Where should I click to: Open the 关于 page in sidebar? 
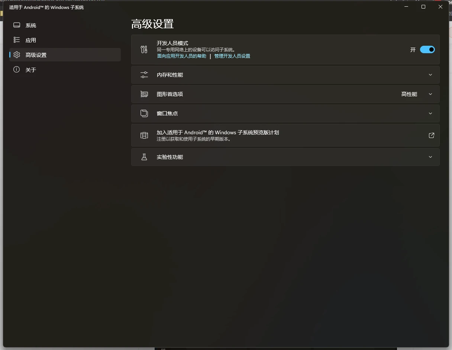coord(65,70)
